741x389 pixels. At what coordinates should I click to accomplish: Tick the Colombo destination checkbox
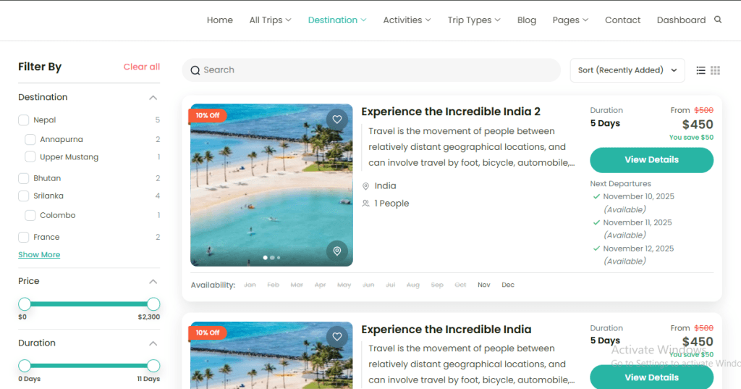(x=30, y=215)
